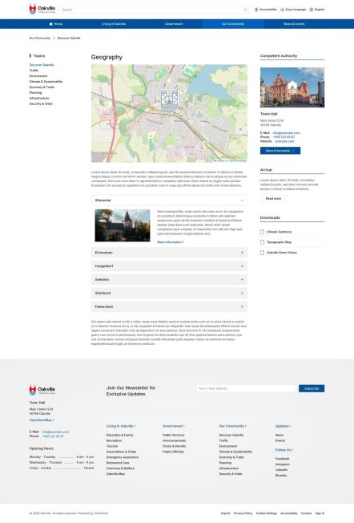The width and height of the screenshot is (354, 523).
Task: Click the Town Hall building photo
Action: tap(292, 87)
